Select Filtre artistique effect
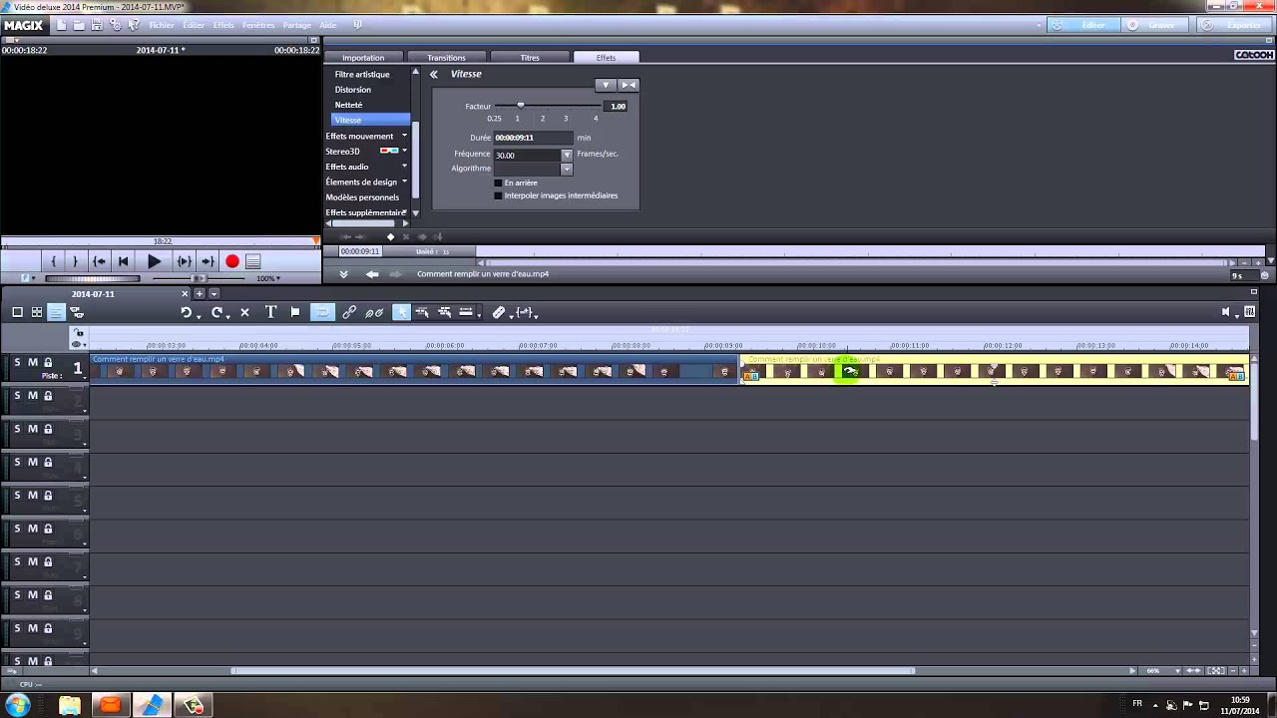 tap(362, 74)
